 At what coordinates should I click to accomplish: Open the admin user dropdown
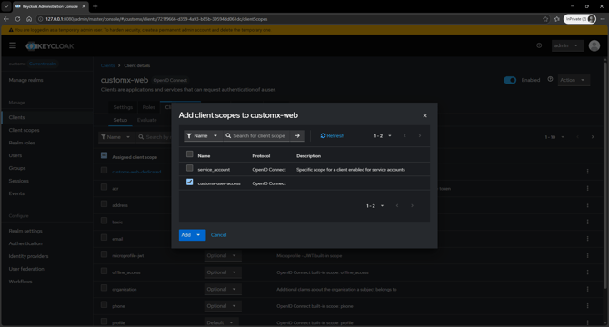point(566,45)
